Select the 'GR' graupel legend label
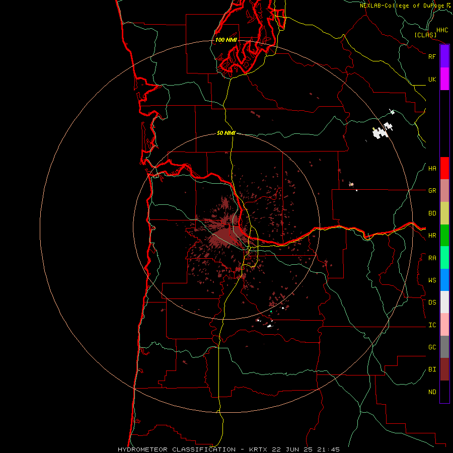Viewport: 453px width, 453px height. click(432, 191)
